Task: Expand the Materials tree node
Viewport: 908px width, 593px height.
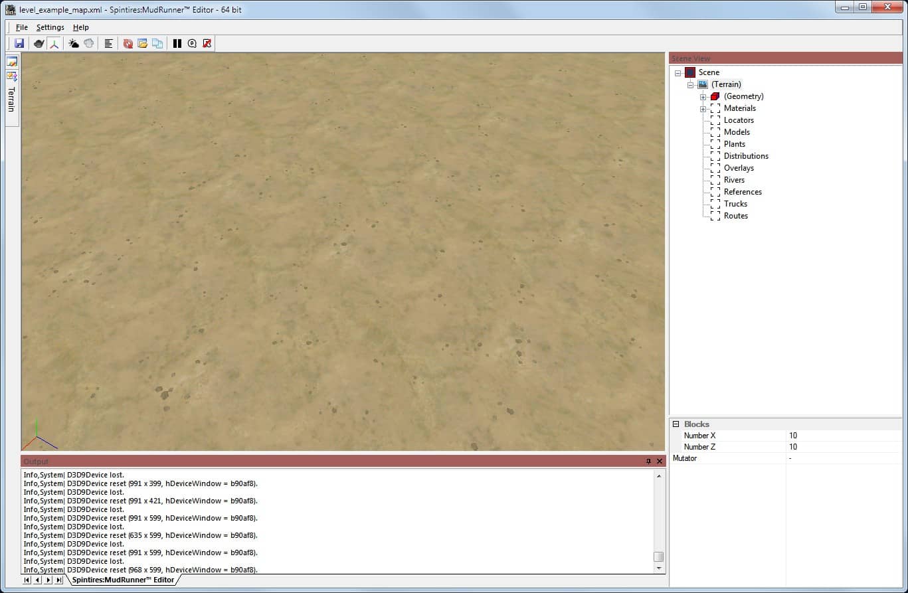Action: (x=703, y=109)
